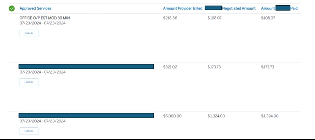Select the OFFICE O/P EST MOD 30 MIN title

[x=45, y=18]
